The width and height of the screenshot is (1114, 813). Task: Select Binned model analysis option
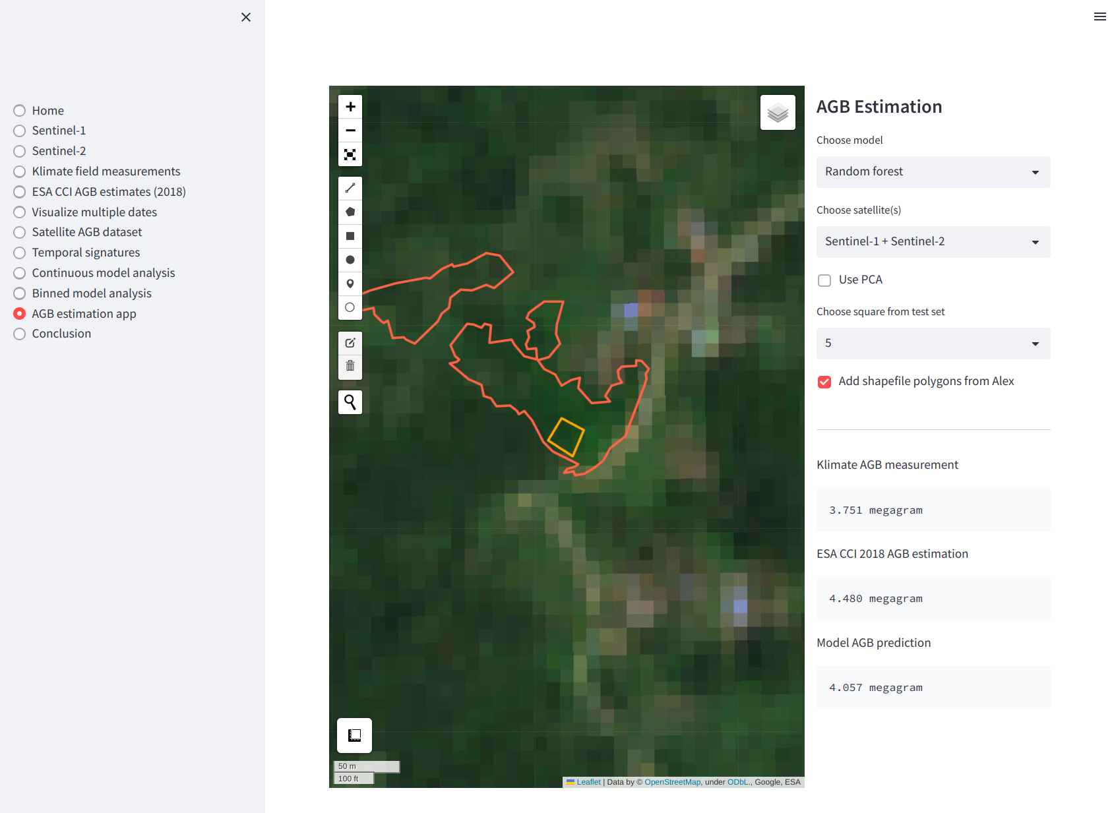click(x=82, y=293)
